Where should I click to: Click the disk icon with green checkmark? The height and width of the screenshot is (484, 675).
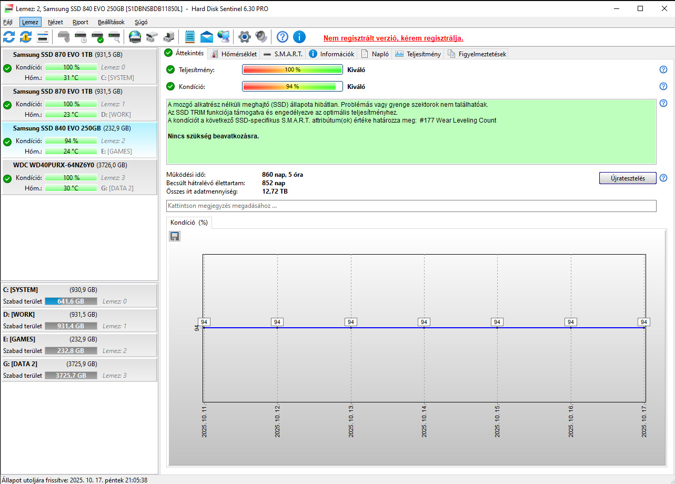pos(97,37)
